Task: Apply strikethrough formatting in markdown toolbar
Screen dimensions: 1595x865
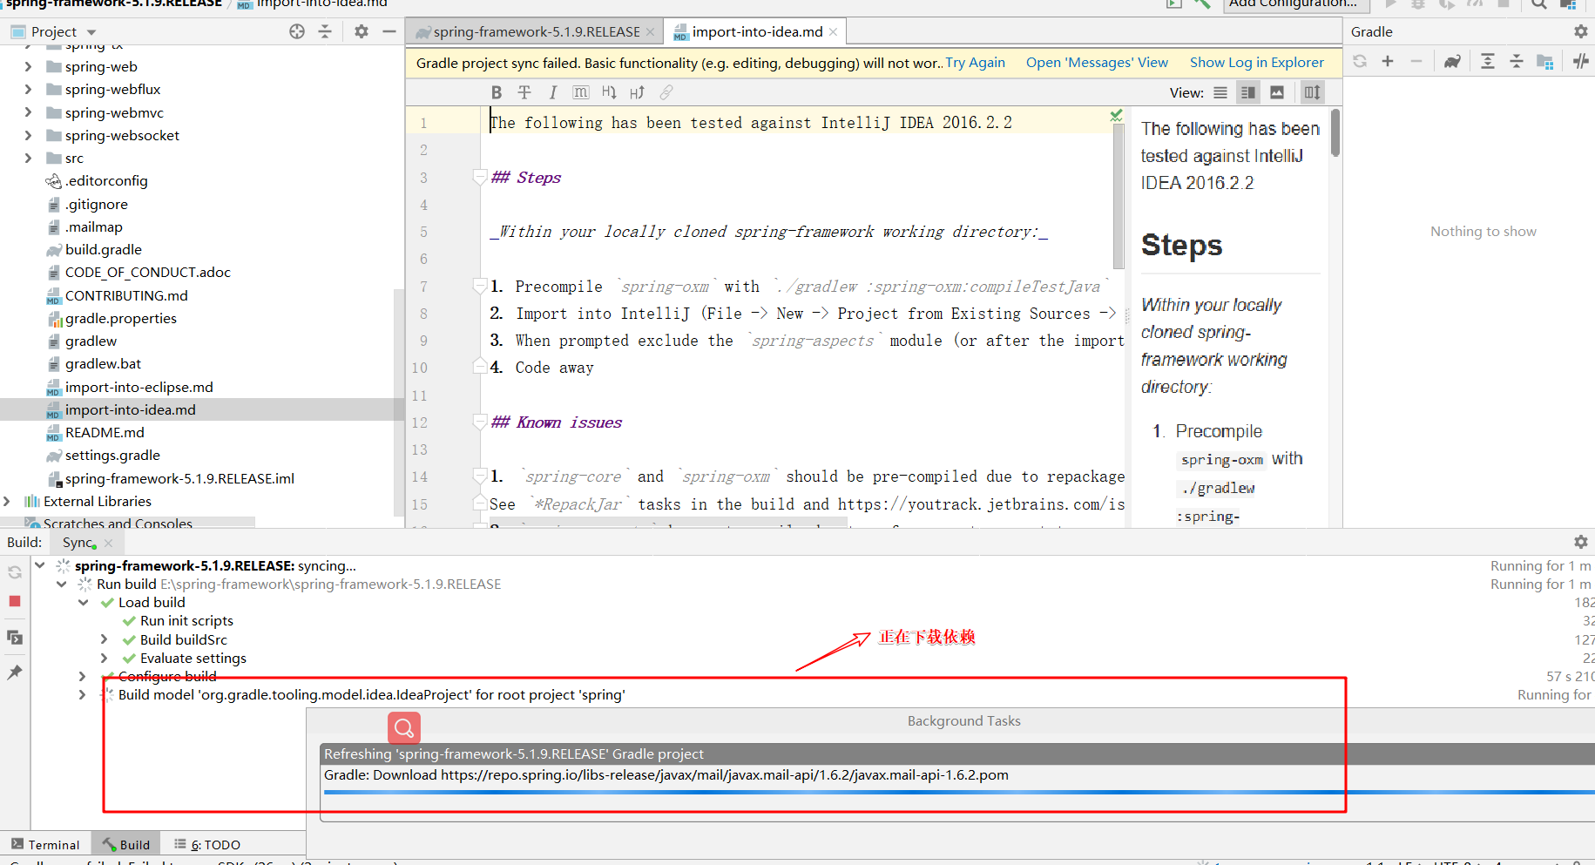Action: [x=524, y=92]
